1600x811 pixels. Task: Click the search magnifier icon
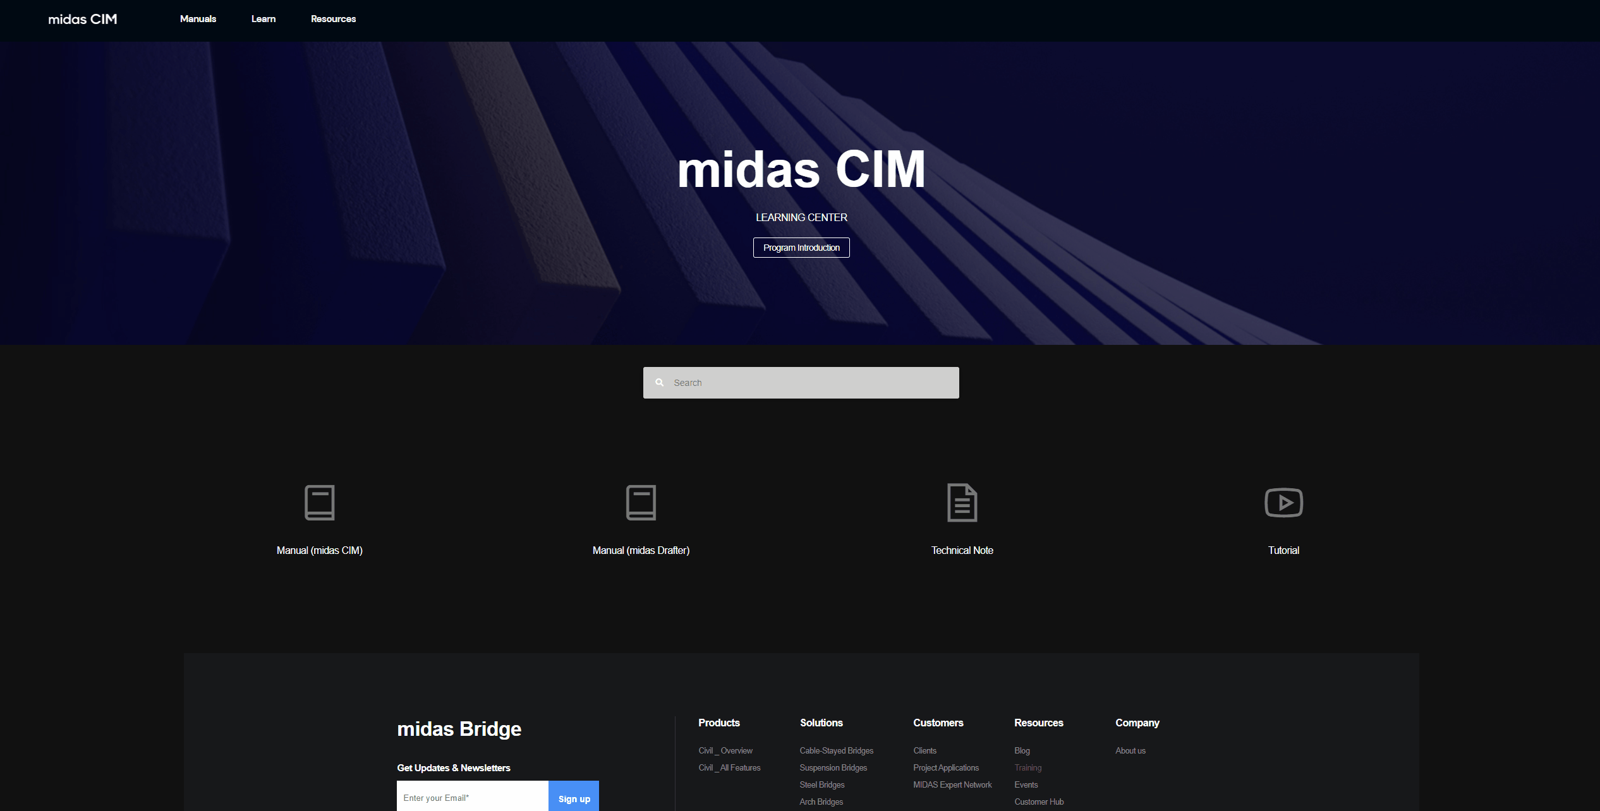coord(660,383)
